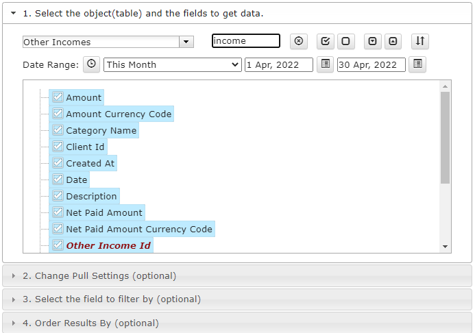Uncheck the Amount field checkbox
475x333 pixels.
point(58,97)
